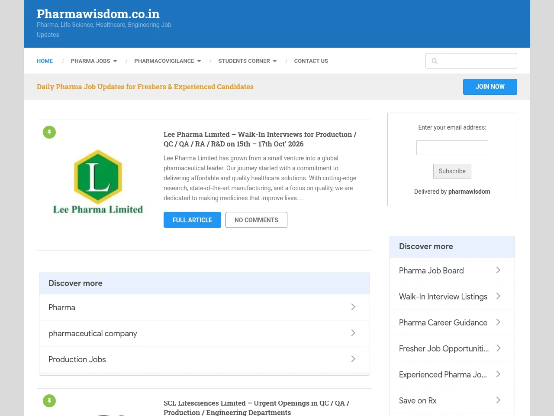Open the Pharma discover-more row

click(x=204, y=308)
